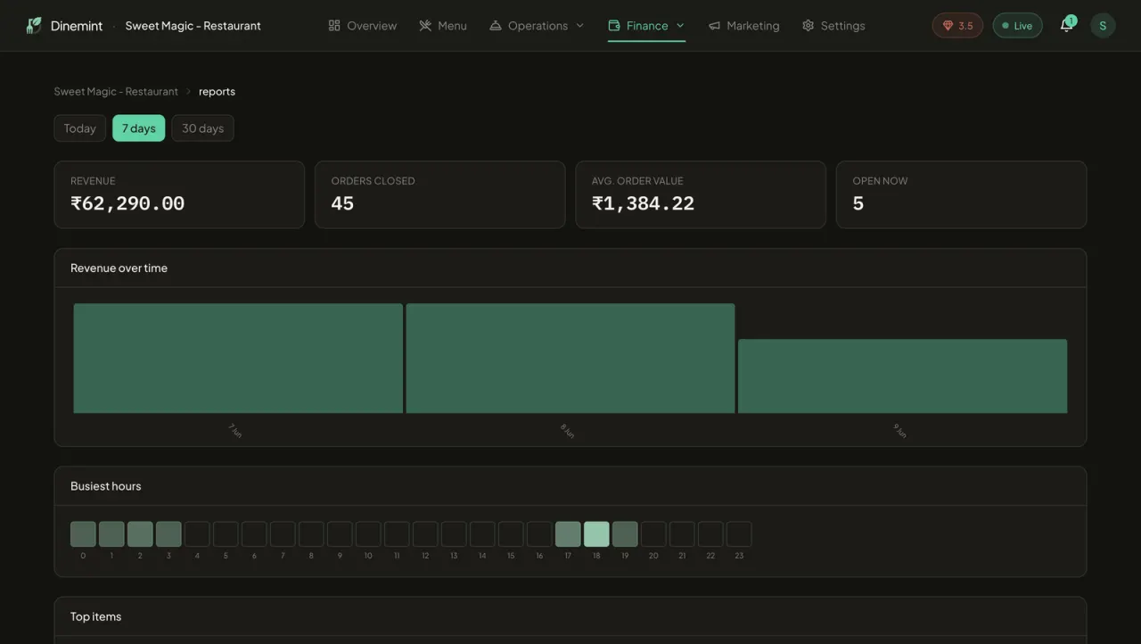
Task: Click the reports breadcrumb
Action: [x=217, y=92]
